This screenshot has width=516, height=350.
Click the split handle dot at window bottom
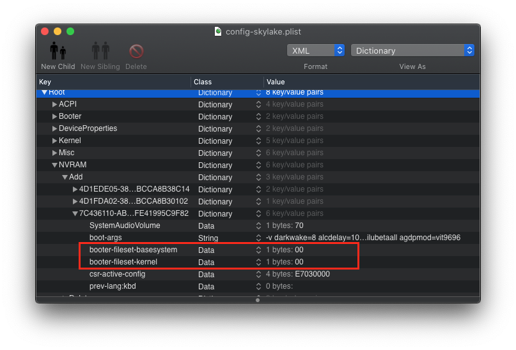click(x=258, y=300)
